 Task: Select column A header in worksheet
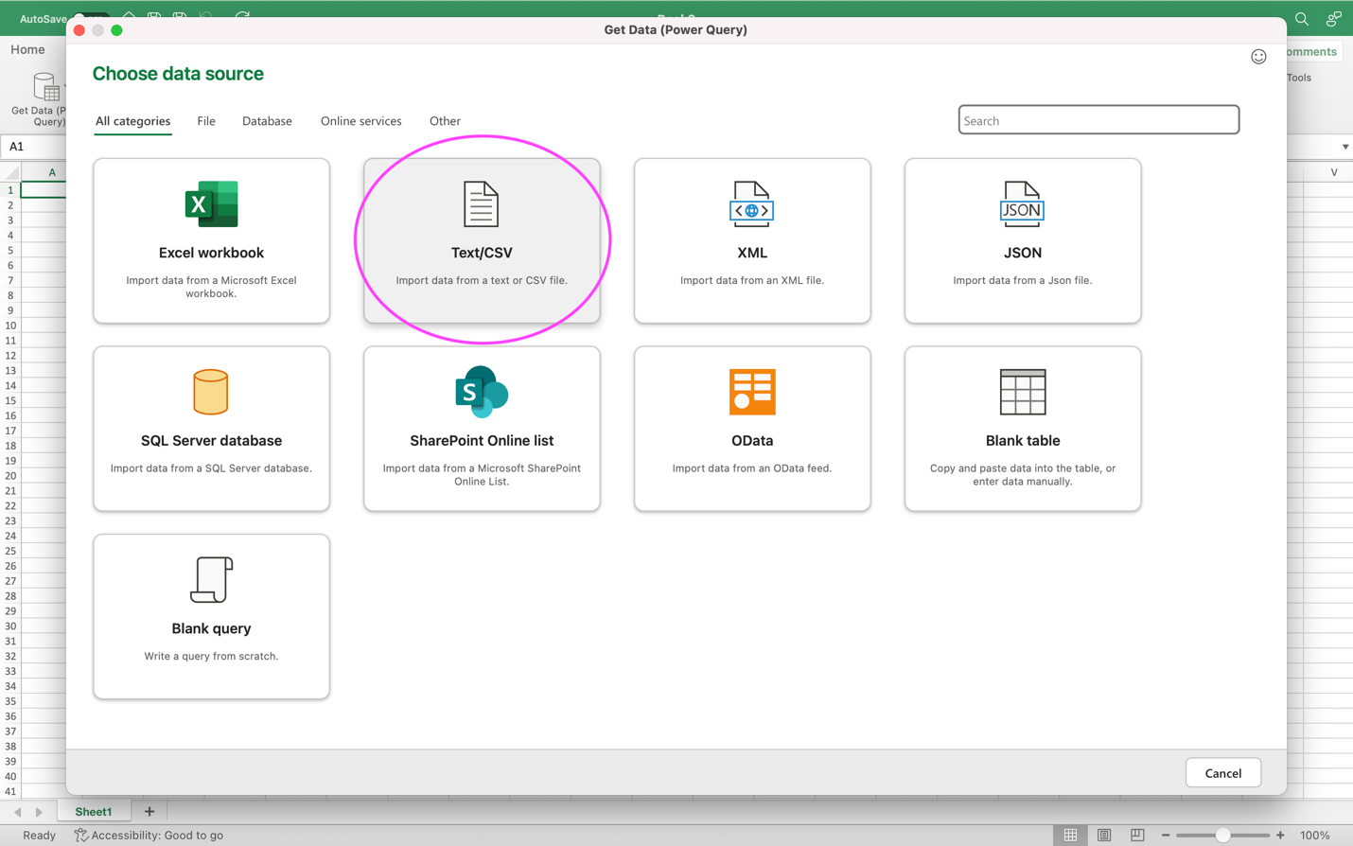click(x=52, y=172)
